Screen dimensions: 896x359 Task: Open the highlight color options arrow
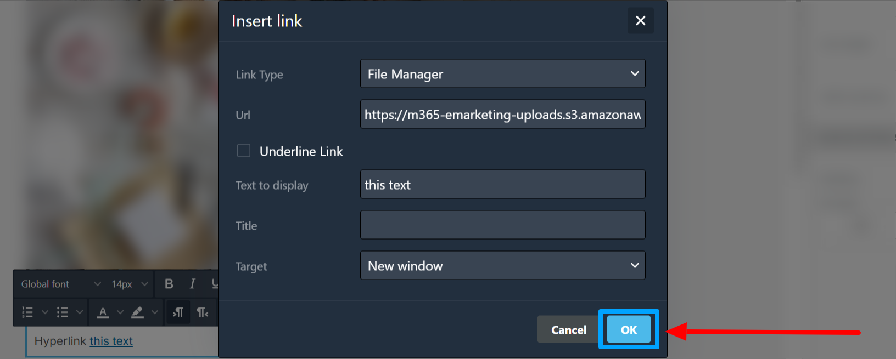click(x=155, y=312)
